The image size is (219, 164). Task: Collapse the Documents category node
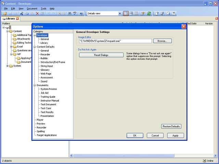[x=35, y=85]
